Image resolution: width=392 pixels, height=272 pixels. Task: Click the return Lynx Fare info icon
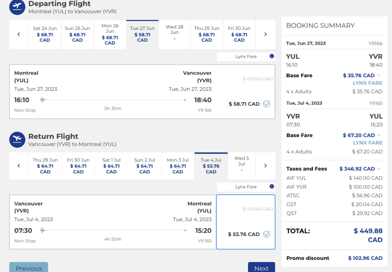coord(272,187)
